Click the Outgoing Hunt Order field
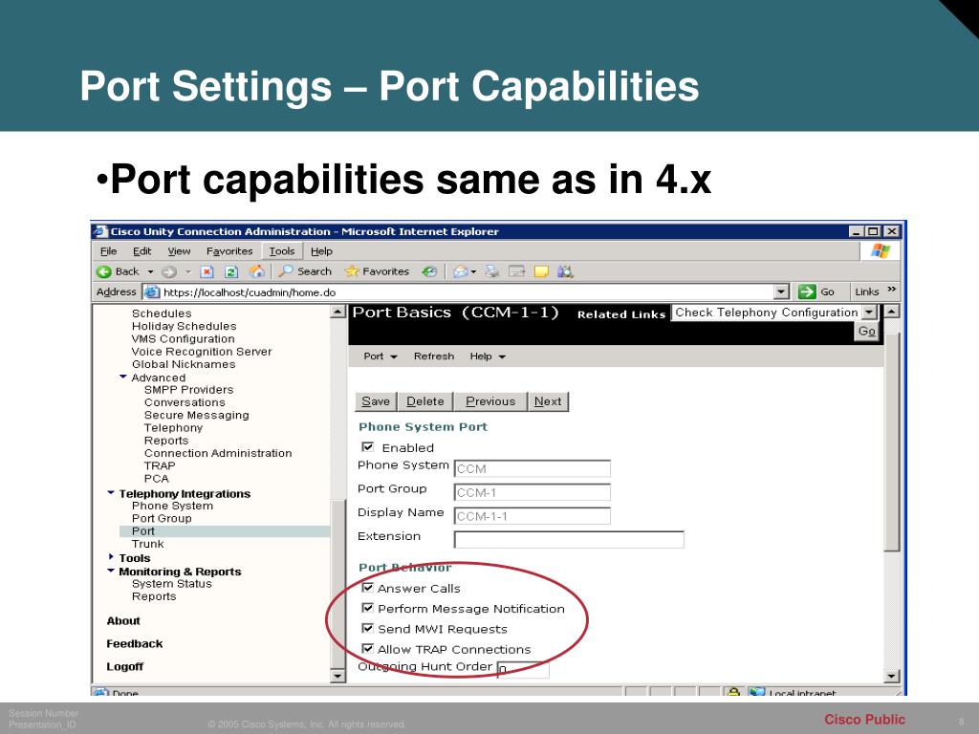Screen dimensions: 979x734 [x=523, y=669]
